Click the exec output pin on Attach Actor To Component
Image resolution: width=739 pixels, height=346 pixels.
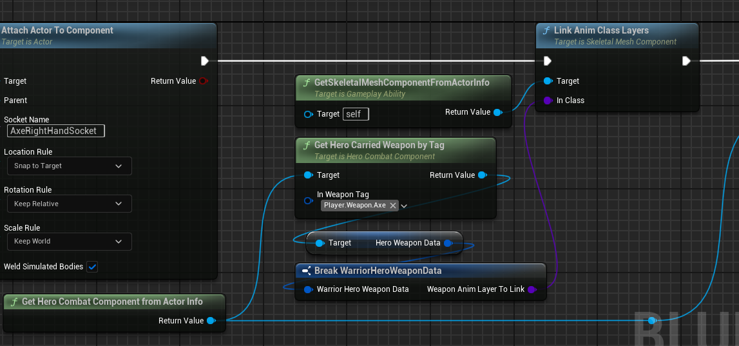tap(204, 61)
